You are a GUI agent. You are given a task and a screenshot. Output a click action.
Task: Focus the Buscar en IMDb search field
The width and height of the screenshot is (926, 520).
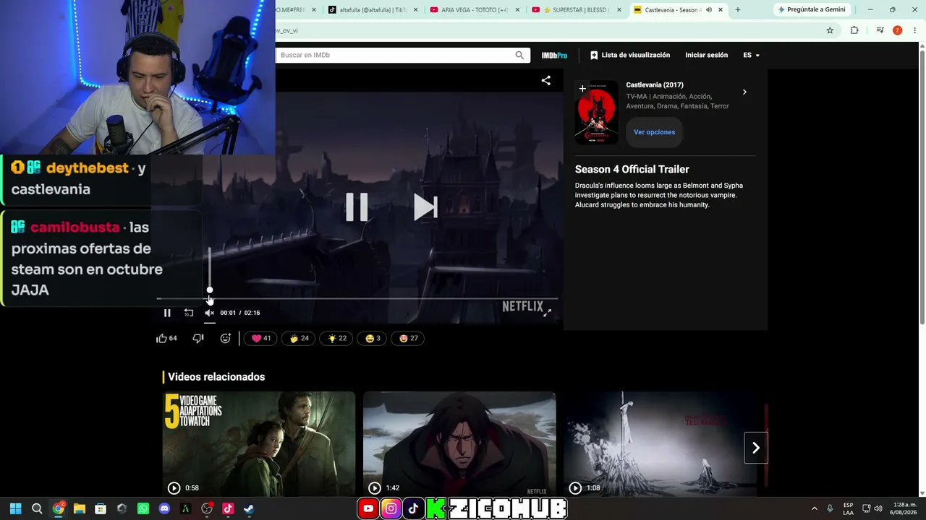(394, 55)
